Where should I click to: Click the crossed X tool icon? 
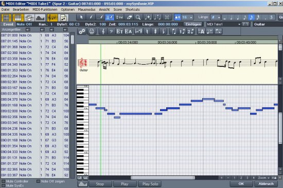[x=167, y=17]
